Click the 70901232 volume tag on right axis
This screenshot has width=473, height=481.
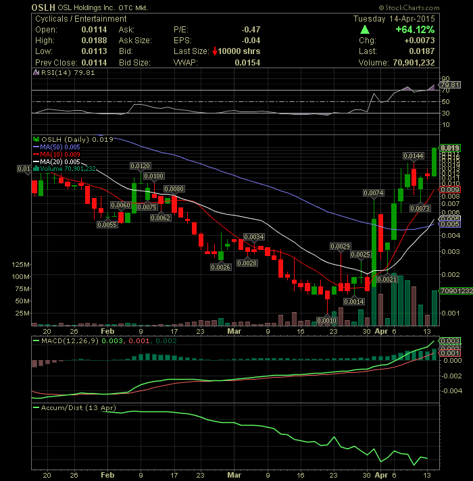(x=456, y=290)
